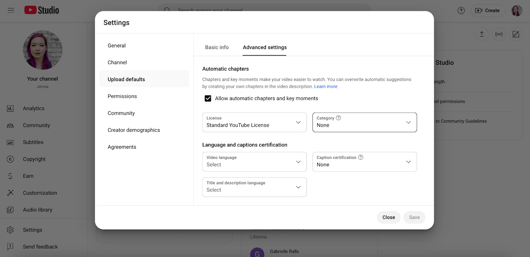Open Creator demographics section
530x257 pixels.
(x=144, y=130)
